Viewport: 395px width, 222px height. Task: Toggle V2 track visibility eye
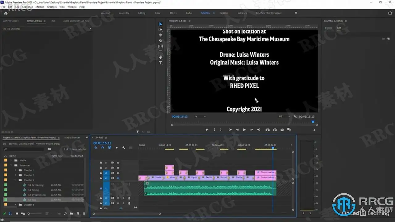tap(118, 173)
